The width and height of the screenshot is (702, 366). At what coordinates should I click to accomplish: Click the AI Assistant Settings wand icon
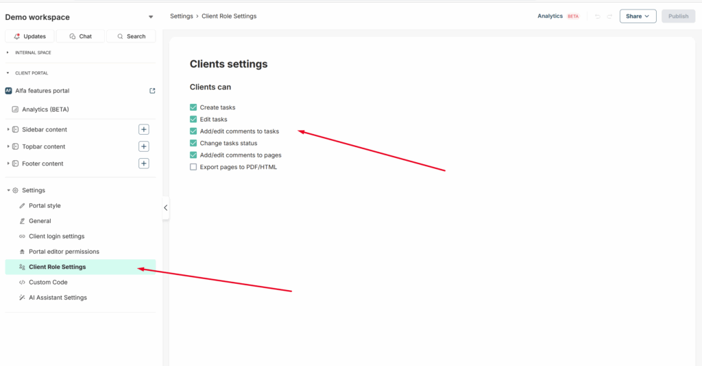(22, 298)
